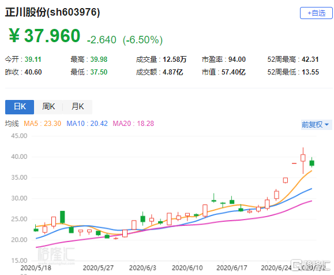Viewport: 334px width, 275px height.
Task: Click the 25.00 price axis label
Action: pos(19,219)
